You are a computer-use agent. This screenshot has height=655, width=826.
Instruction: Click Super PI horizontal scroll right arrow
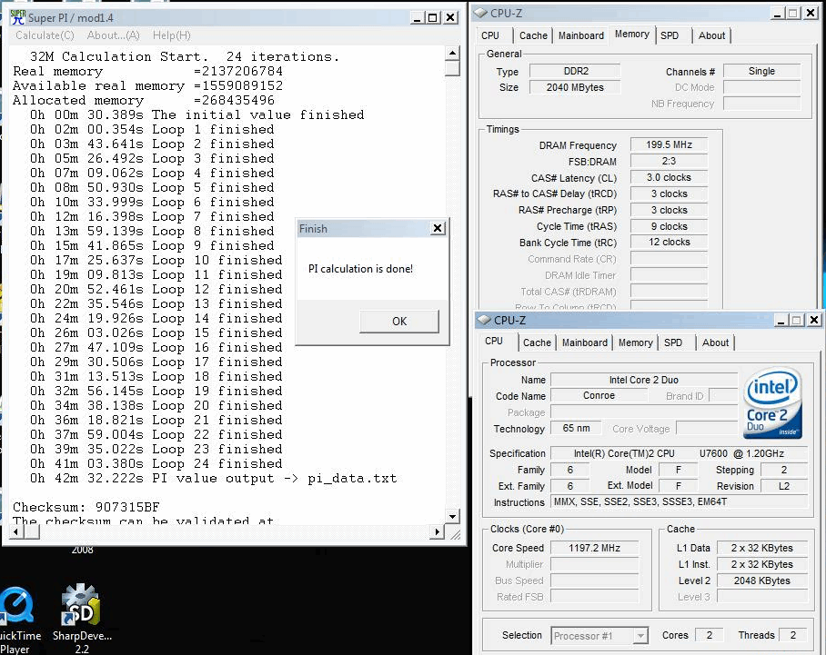click(x=437, y=531)
